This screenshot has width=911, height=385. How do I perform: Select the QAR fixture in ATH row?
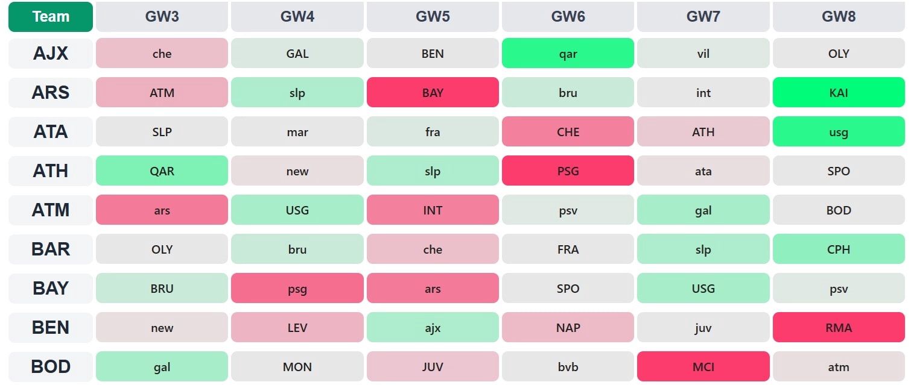pos(162,171)
